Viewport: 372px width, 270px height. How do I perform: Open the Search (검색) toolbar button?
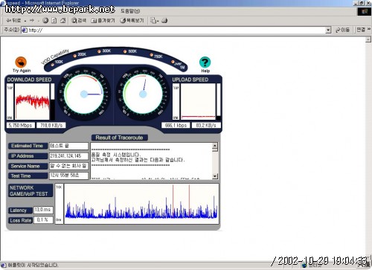point(79,21)
